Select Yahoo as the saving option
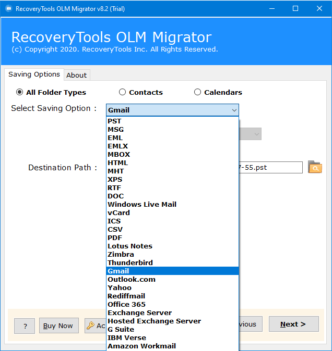 (172, 287)
